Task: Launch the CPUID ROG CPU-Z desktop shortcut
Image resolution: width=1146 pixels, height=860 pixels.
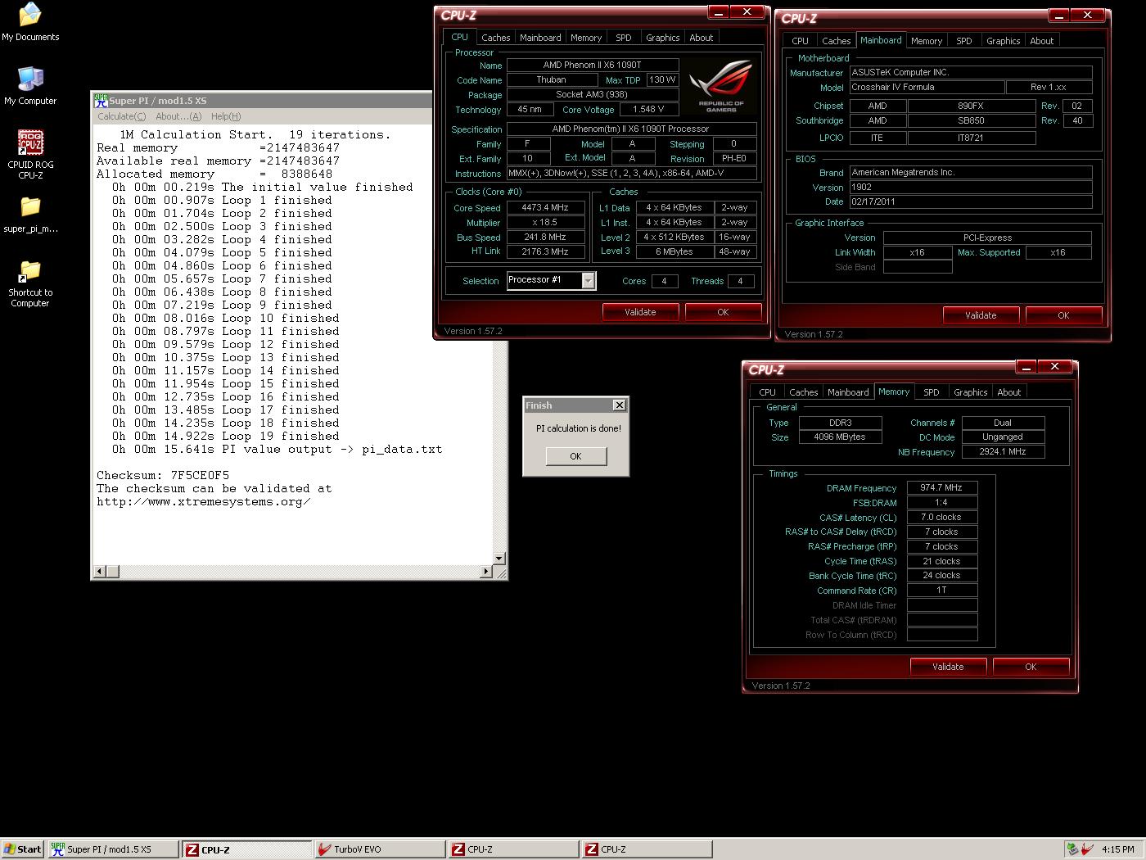Action: click(x=30, y=154)
